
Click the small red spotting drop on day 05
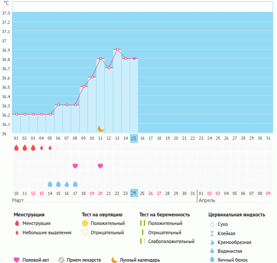(50, 148)
